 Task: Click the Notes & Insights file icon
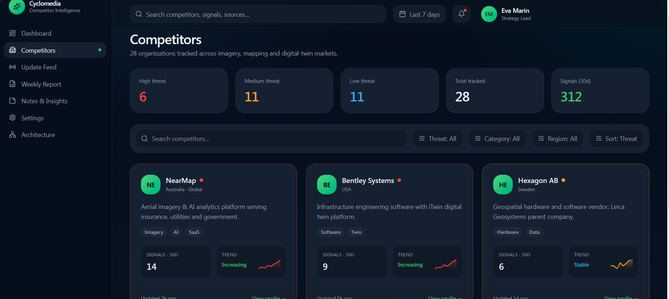[x=13, y=101]
